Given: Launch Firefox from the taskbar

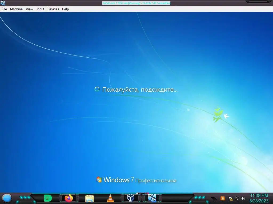Looking at the screenshot, I should [x=69, y=198].
